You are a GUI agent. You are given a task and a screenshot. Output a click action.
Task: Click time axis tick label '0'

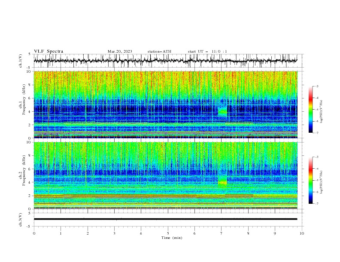coord(34,233)
